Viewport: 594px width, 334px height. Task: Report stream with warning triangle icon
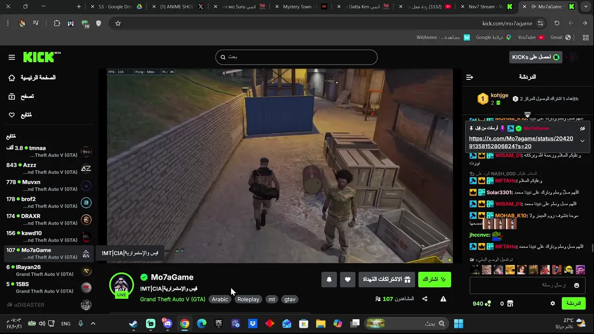[x=443, y=299]
